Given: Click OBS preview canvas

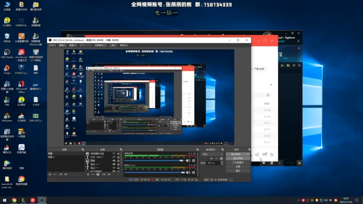Looking at the screenshot, I should tap(149, 97).
